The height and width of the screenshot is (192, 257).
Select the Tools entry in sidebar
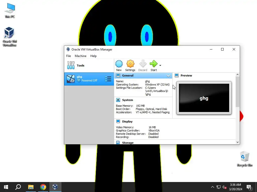[89, 65]
